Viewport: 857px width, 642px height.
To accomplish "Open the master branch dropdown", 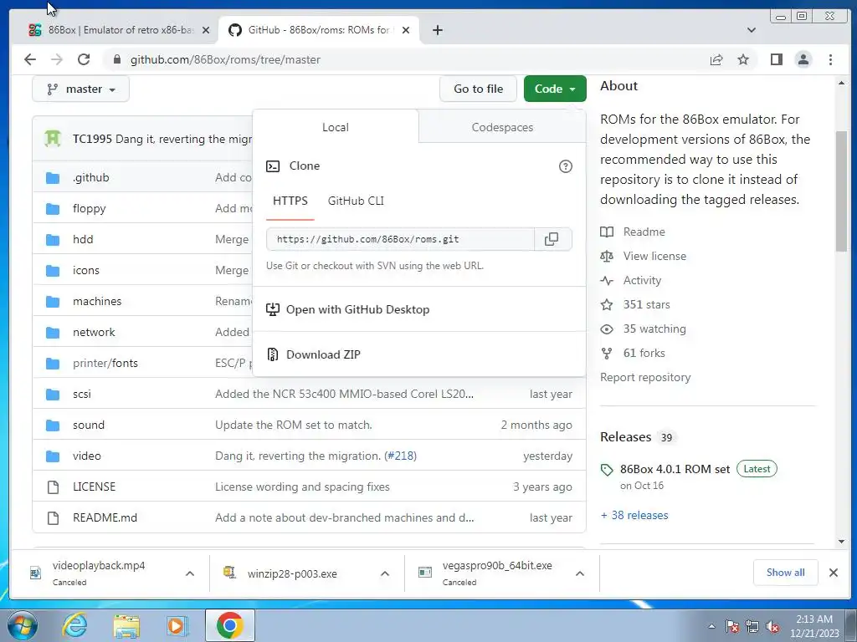I will click(81, 89).
